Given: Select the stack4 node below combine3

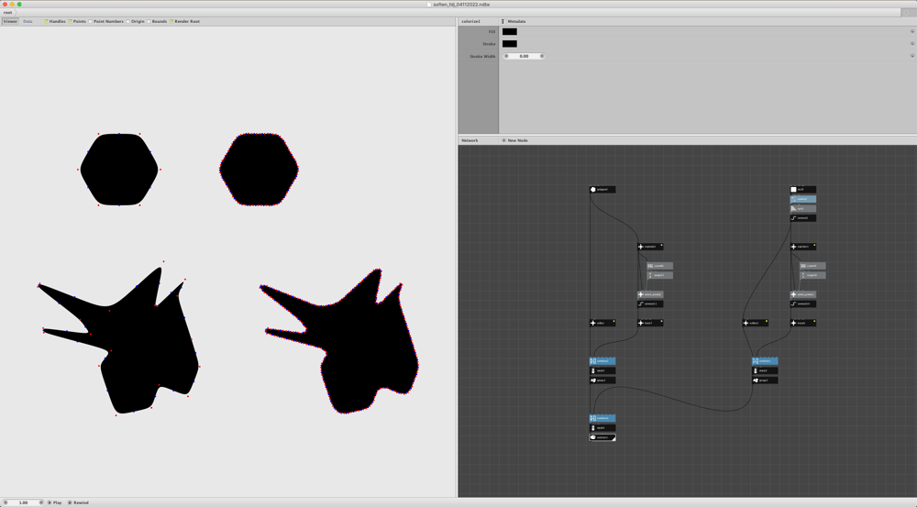Looking at the screenshot, I should [602, 428].
